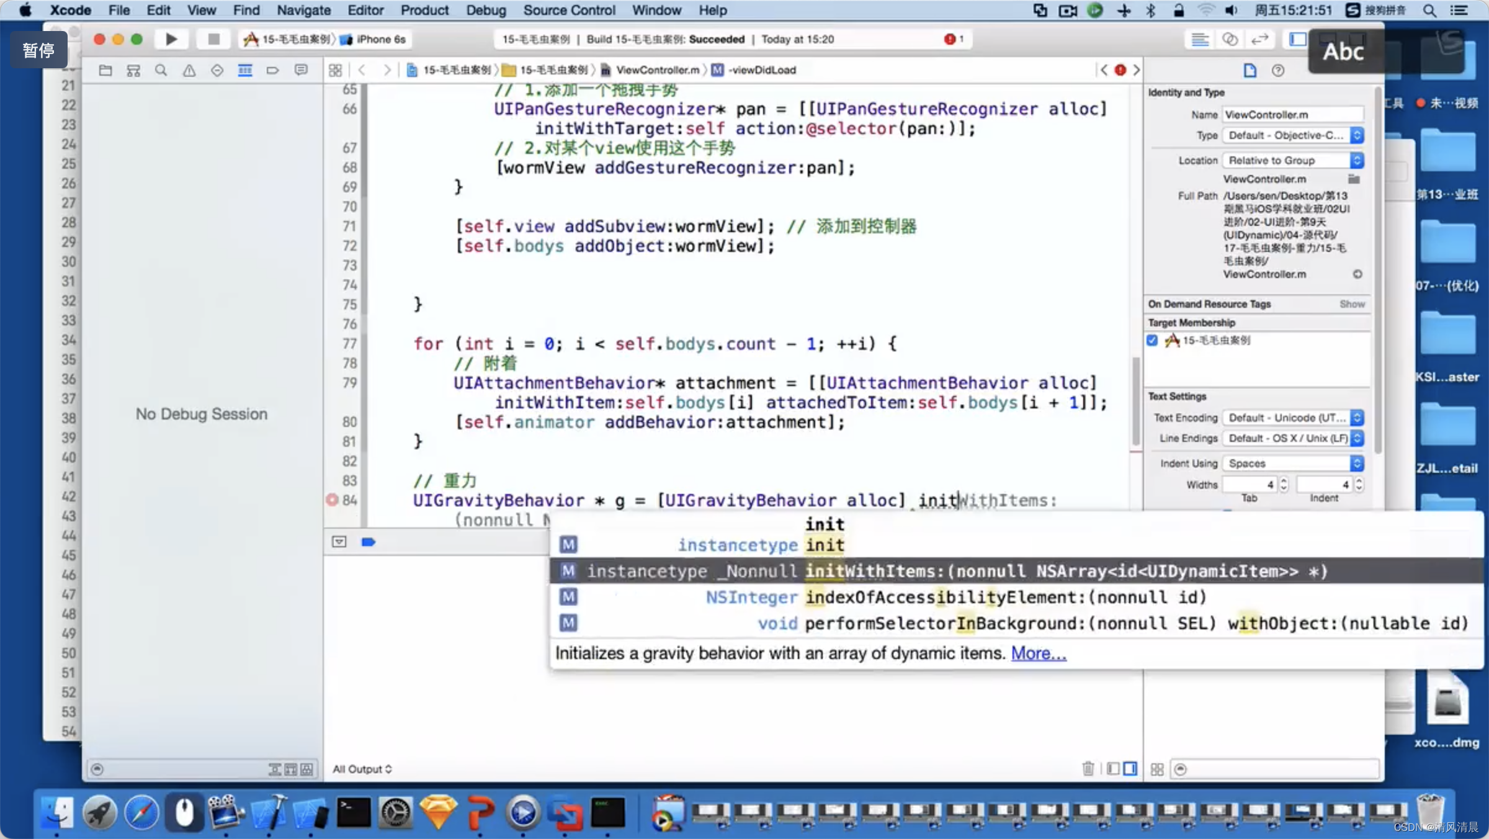Open the Report navigator icon
The width and height of the screenshot is (1489, 839).
(x=301, y=70)
